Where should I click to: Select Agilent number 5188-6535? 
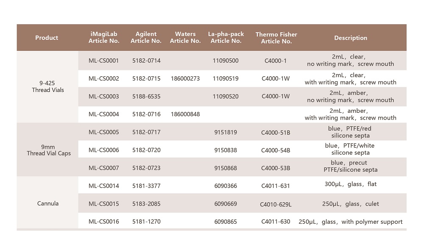146,96
